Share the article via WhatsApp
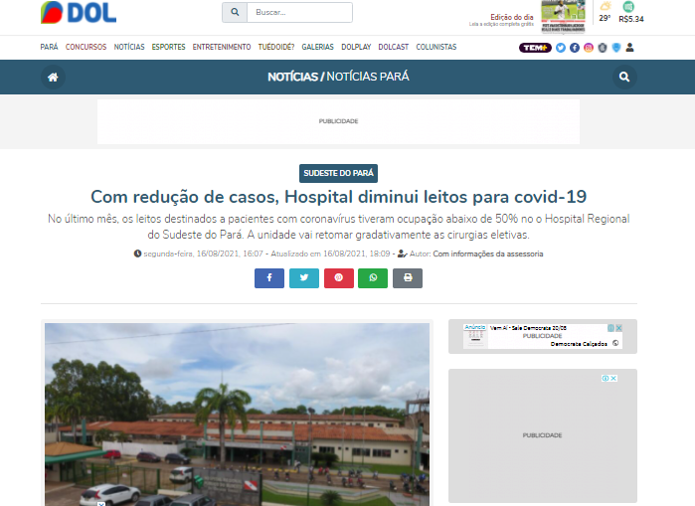Image resolution: width=695 pixels, height=506 pixels. pos(373,278)
